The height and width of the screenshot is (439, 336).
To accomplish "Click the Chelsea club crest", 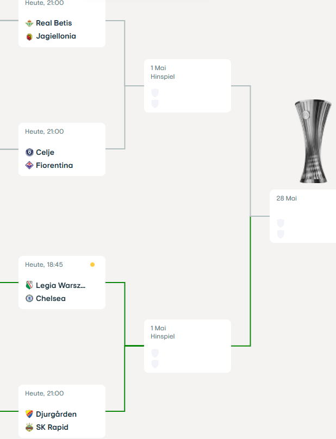I will [x=29, y=298].
